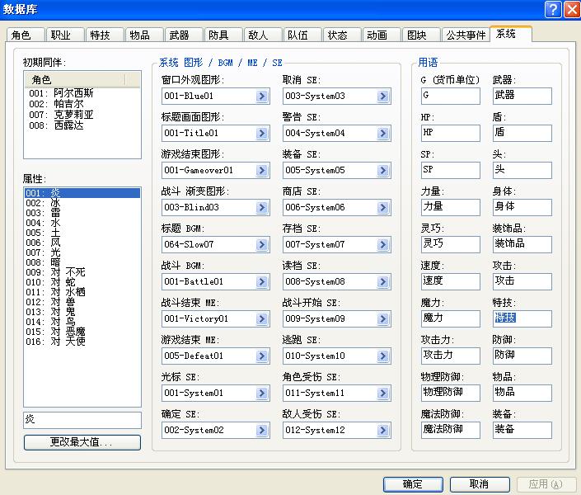Switch to the 武器 tab
The width and height of the screenshot is (581, 495).
pyautogui.click(x=184, y=35)
